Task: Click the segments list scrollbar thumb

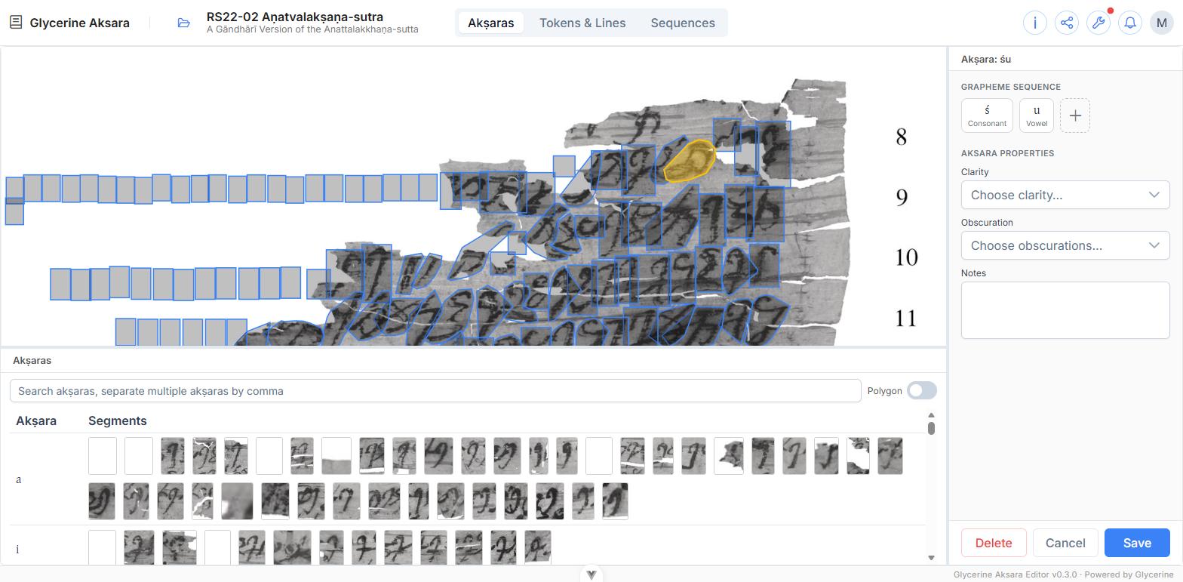Action: point(931,428)
